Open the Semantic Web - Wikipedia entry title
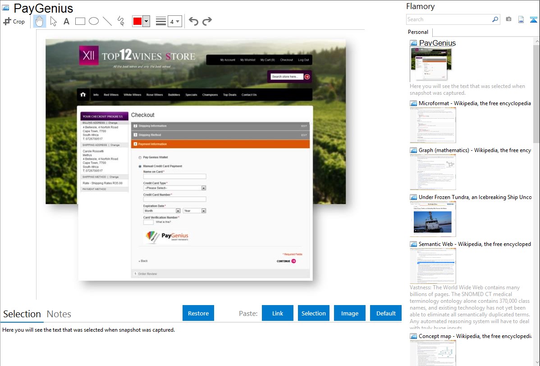Image resolution: width=540 pixels, height=366 pixels. 475,244
